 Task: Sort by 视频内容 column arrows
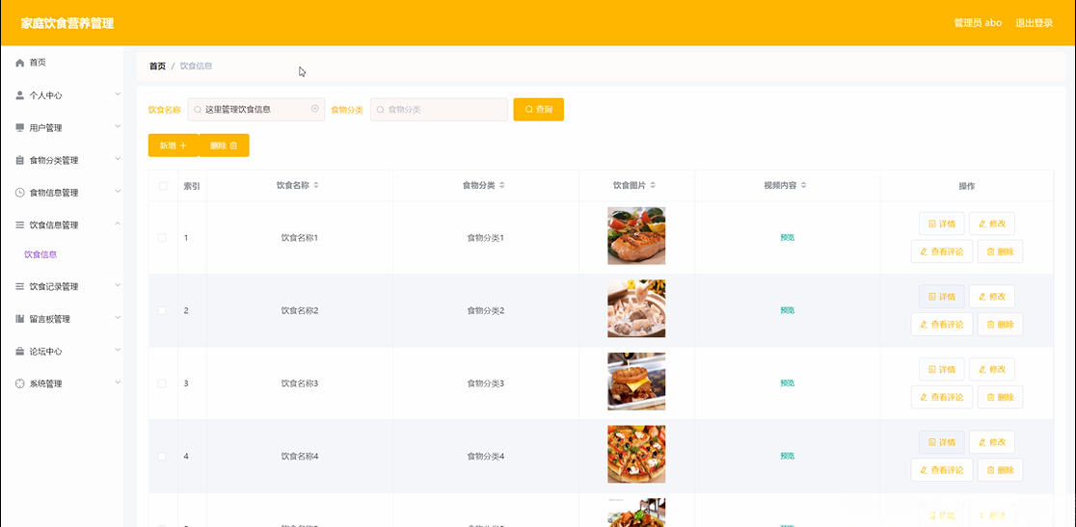(x=803, y=186)
